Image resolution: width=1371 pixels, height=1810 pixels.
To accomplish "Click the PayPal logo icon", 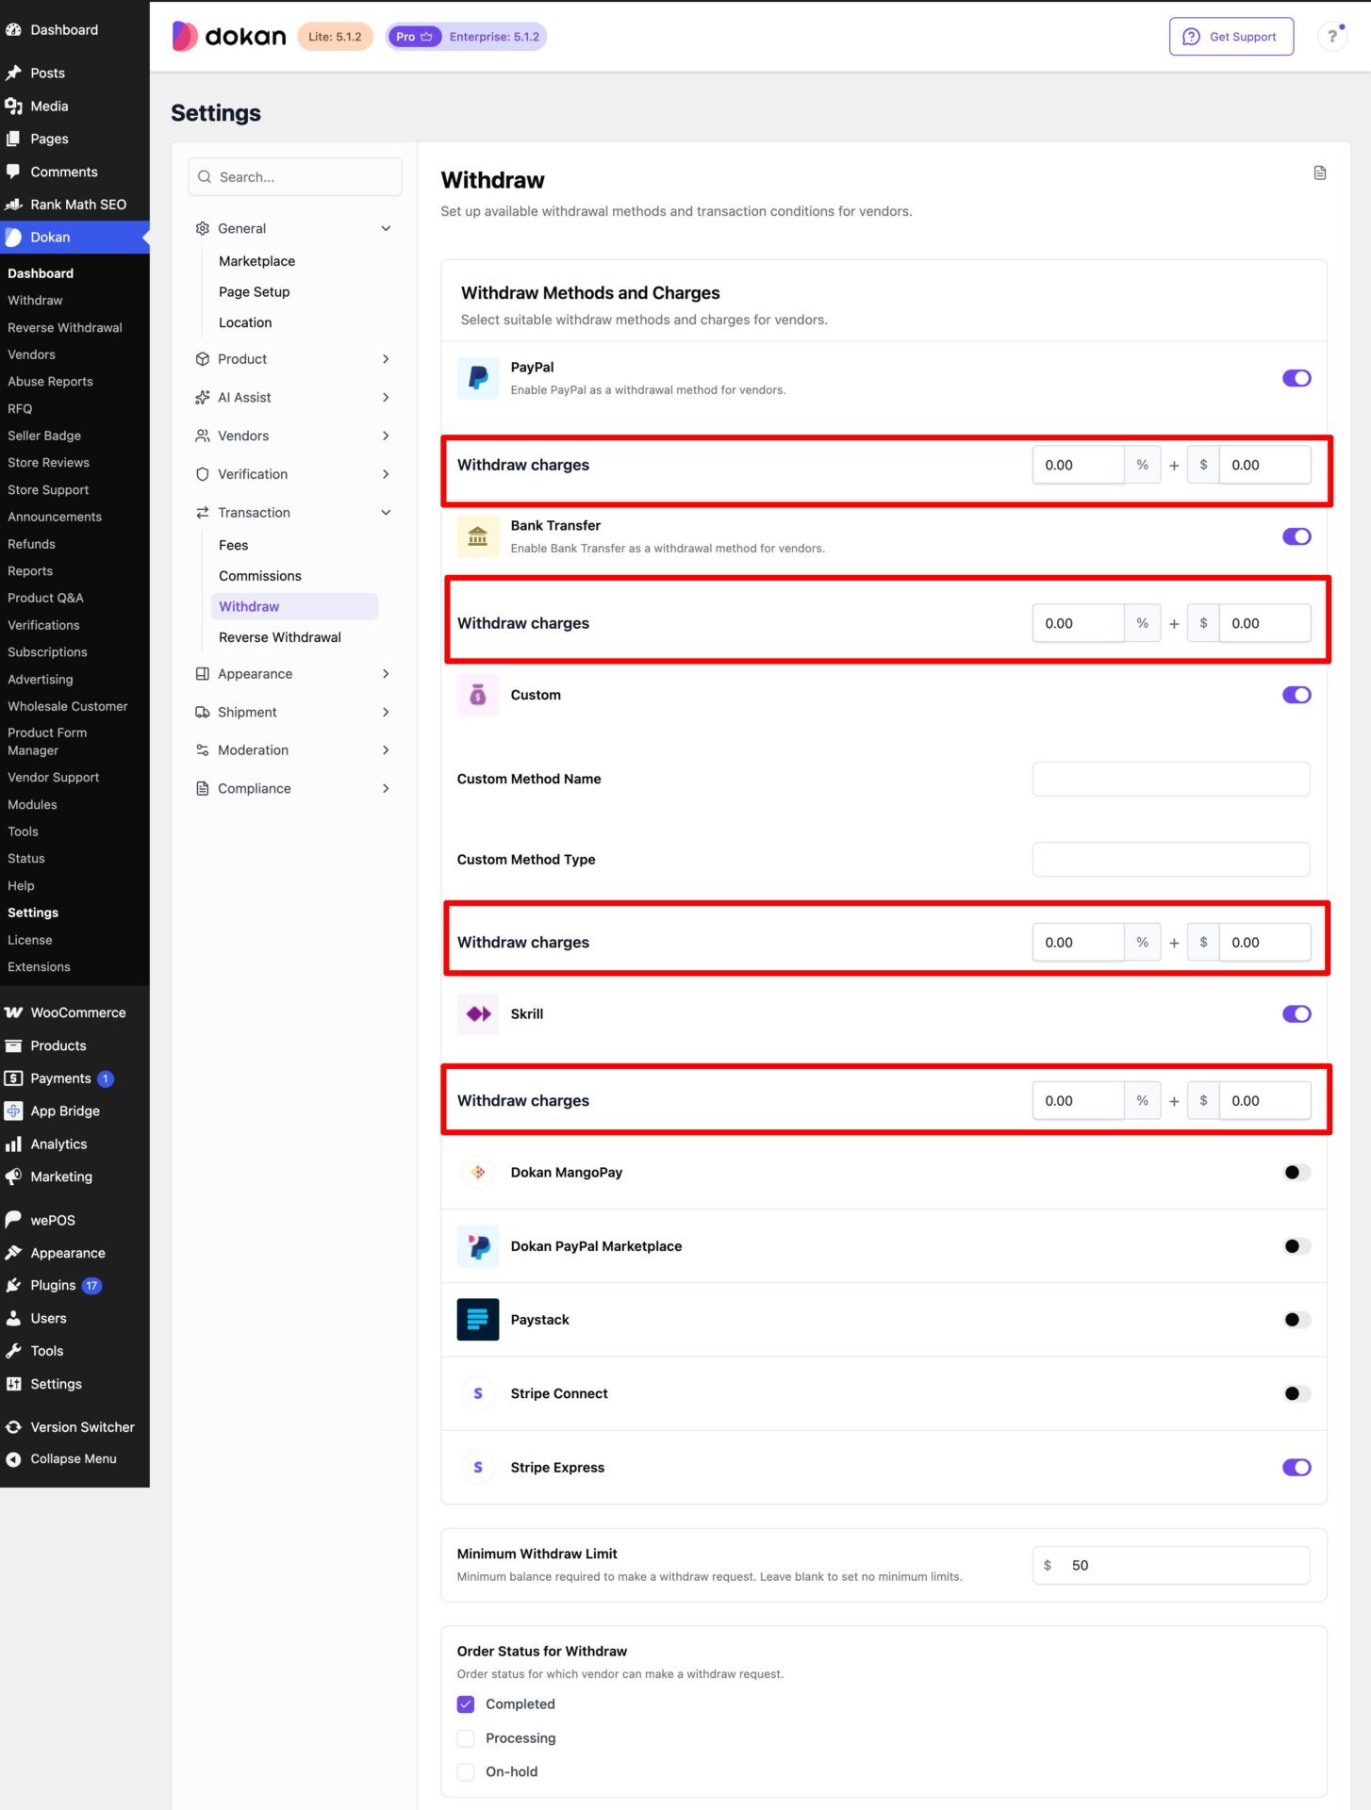I will click(478, 378).
